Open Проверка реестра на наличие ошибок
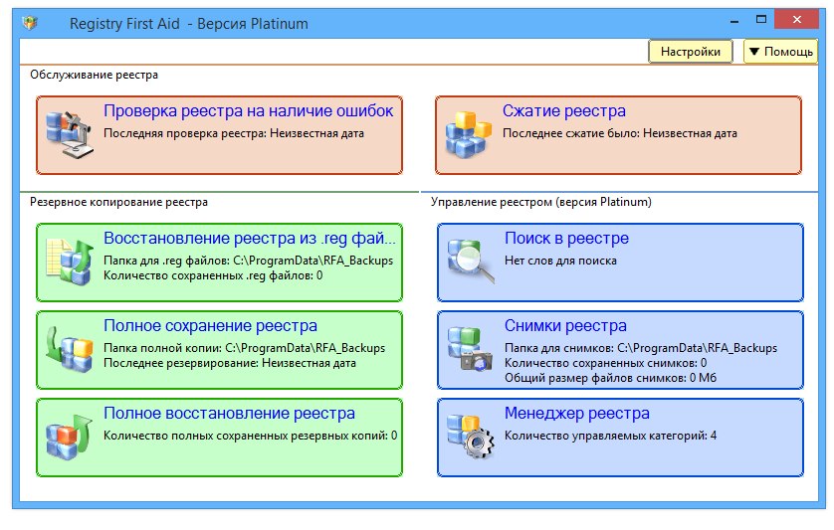 tap(219, 135)
